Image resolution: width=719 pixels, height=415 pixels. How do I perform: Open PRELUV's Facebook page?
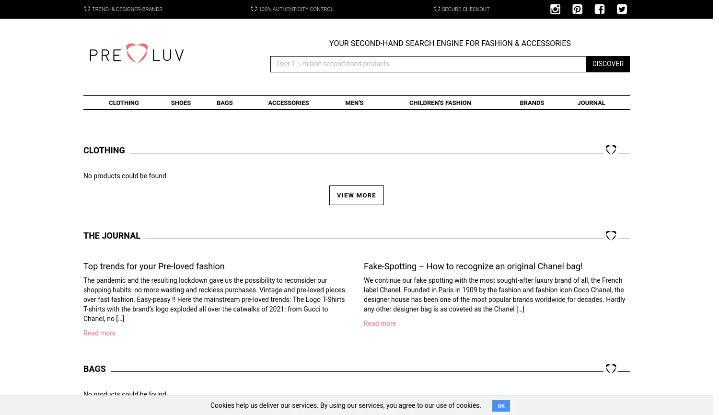[x=600, y=9]
